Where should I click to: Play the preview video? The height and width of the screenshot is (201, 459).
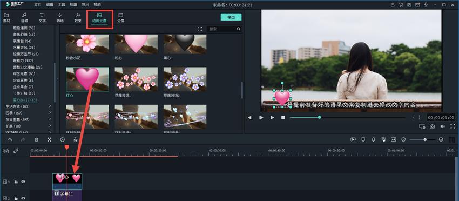[x=272, y=117]
